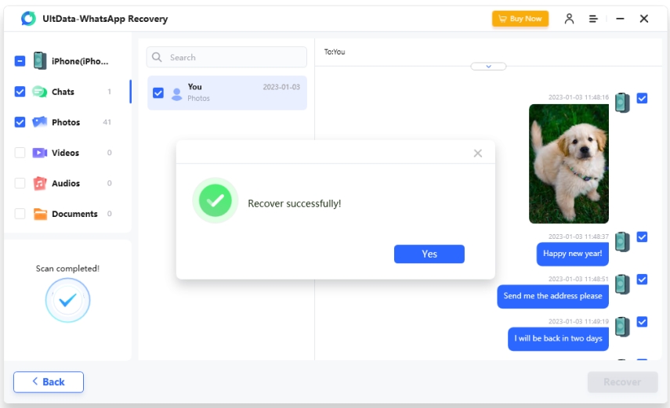Click the contact avatar icon for You
This screenshot has height=408, width=670.
click(176, 94)
